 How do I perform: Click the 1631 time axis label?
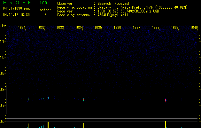coord(22,28)
